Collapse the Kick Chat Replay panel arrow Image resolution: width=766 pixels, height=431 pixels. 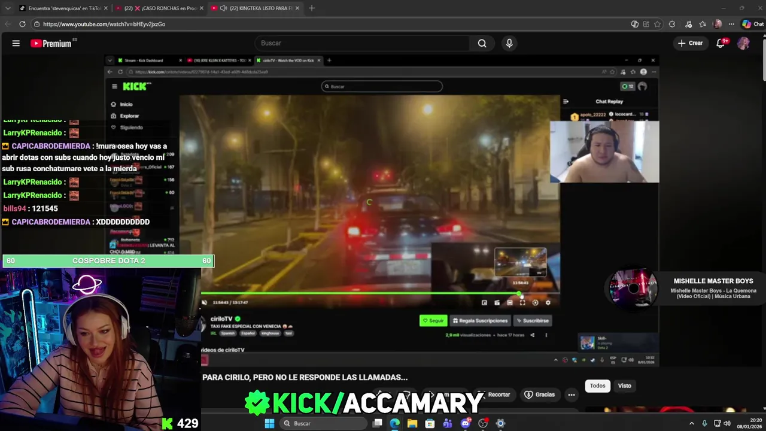point(566,102)
